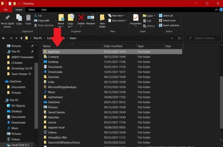Open 3D Objects in navigation pane
Image resolution: width=223 pixels, height=147 pixels.
(x=16, y=106)
